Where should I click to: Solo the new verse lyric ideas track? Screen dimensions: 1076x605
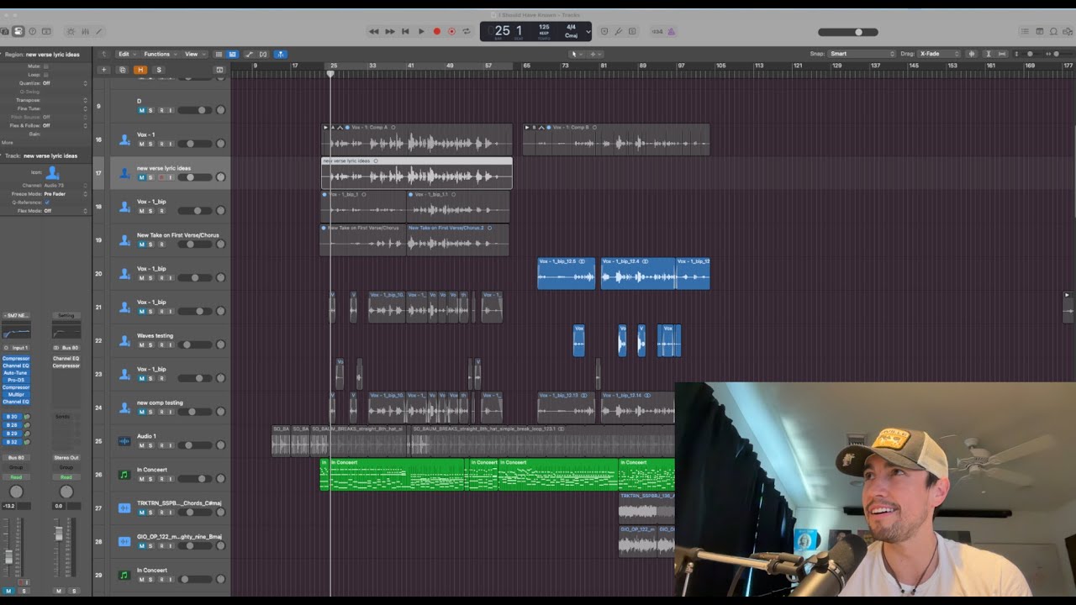(x=150, y=177)
